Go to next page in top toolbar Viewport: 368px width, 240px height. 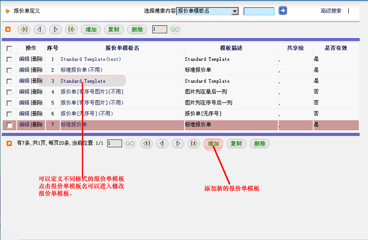pyautogui.click(x=55, y=29)
